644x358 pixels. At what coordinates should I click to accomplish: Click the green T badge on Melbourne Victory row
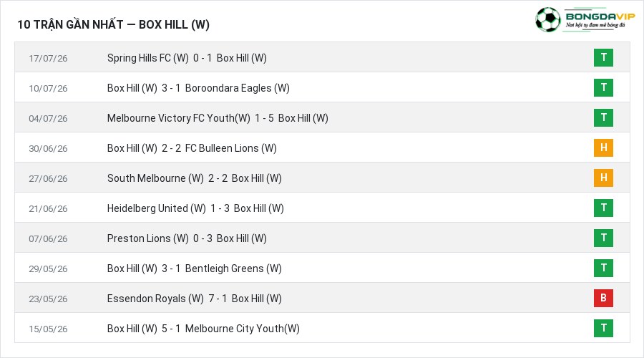pyautogui.click(x=603, y=117)
